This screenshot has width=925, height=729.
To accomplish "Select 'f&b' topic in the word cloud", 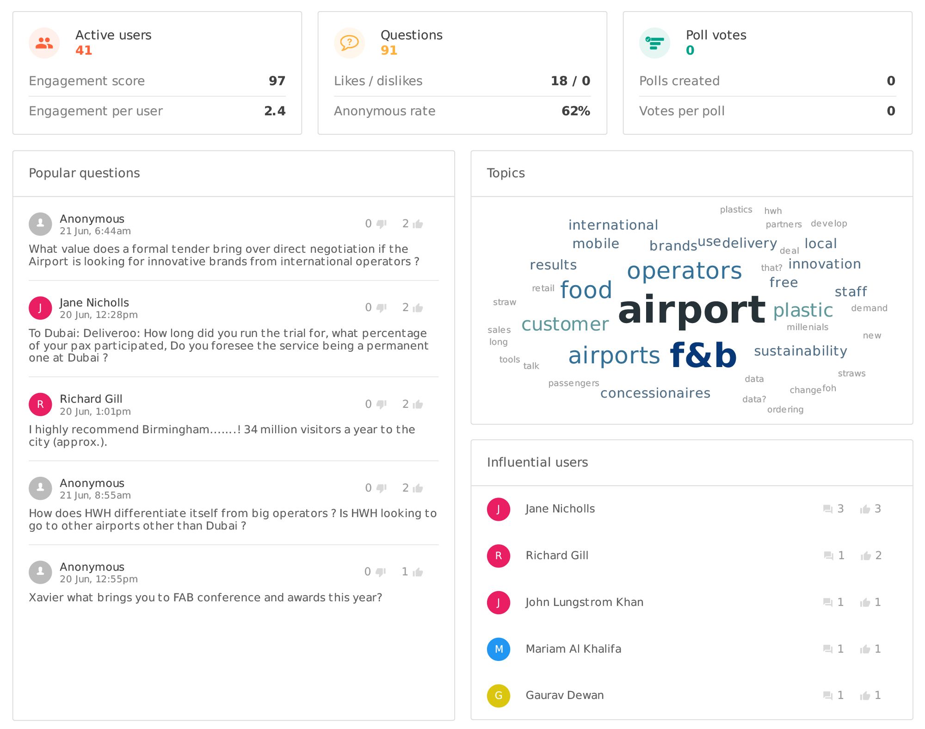I will tap(703, 355).
